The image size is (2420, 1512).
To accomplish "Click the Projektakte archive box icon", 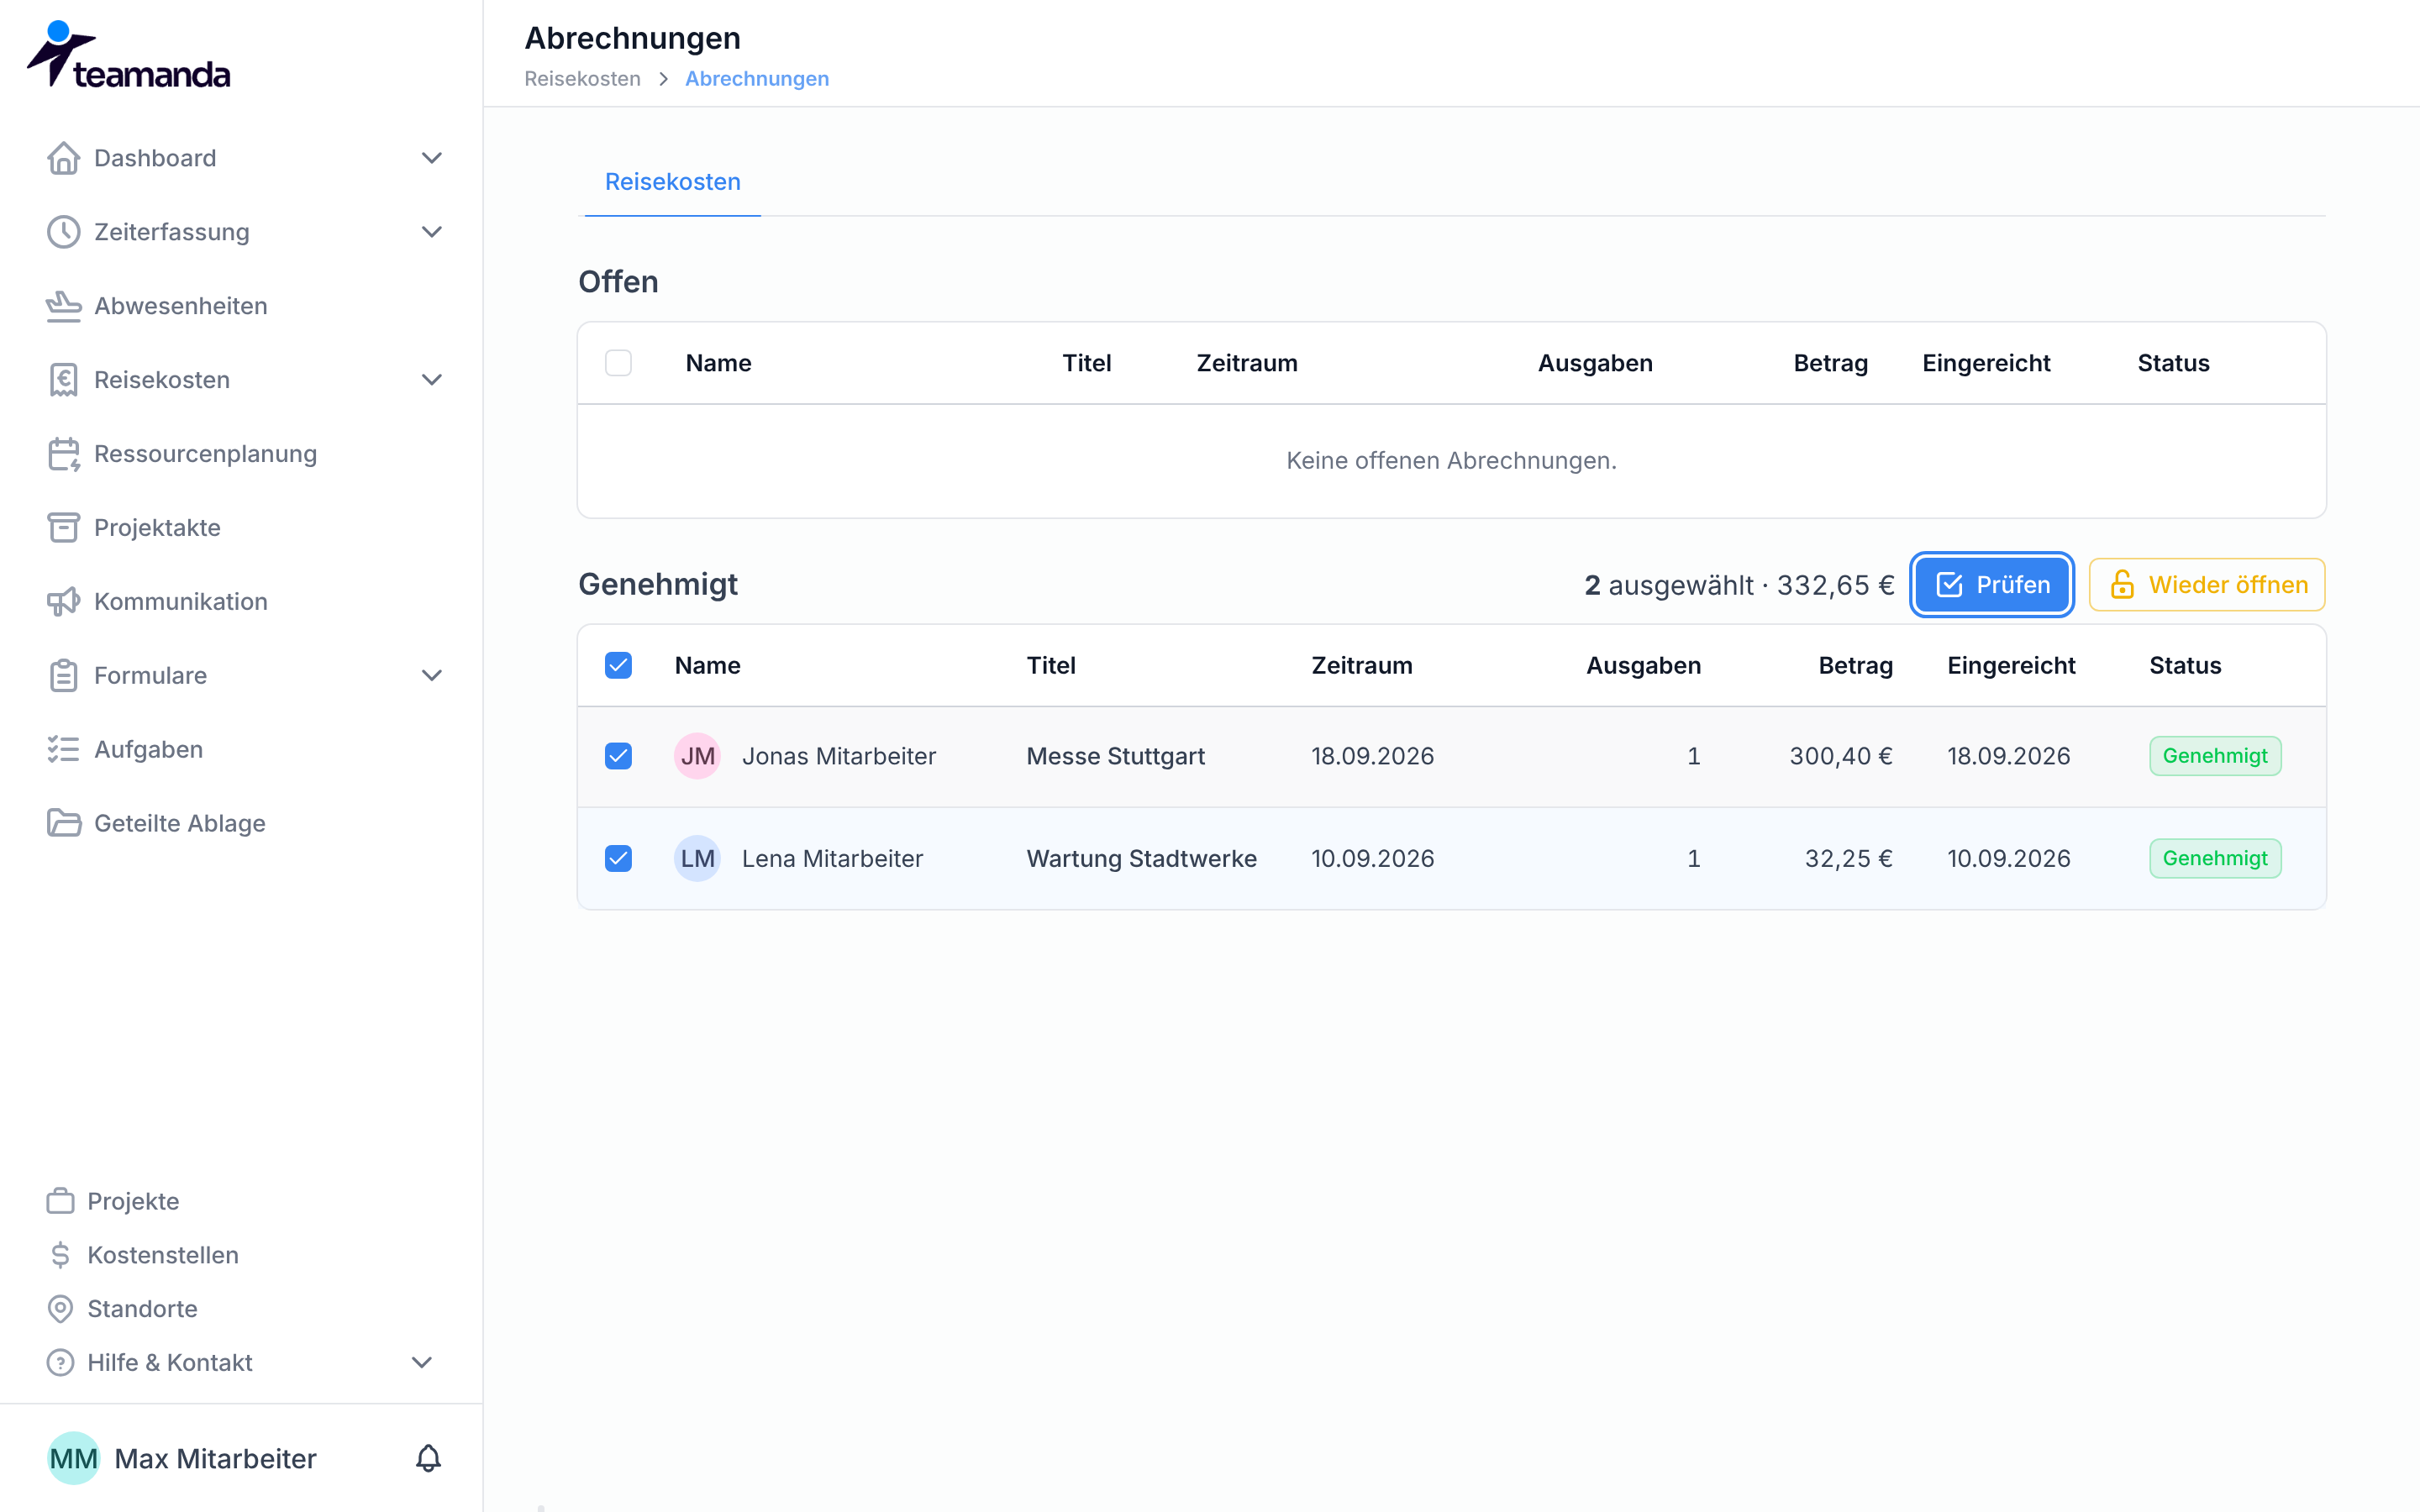I will click(63, 528).
